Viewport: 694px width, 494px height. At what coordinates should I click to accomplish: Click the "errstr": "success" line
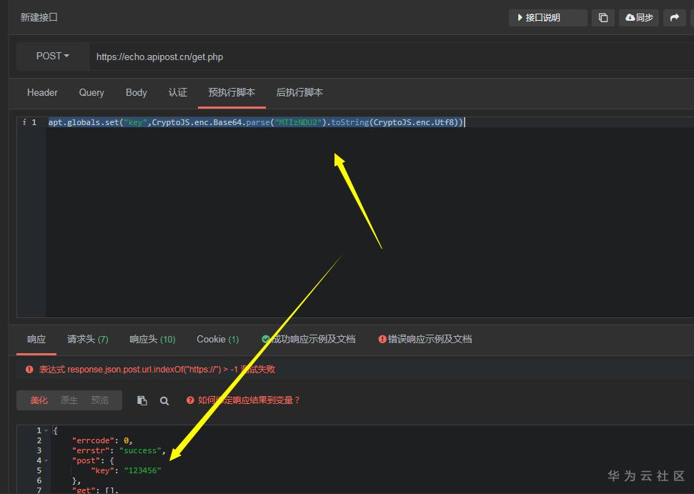tap(119, 450)
